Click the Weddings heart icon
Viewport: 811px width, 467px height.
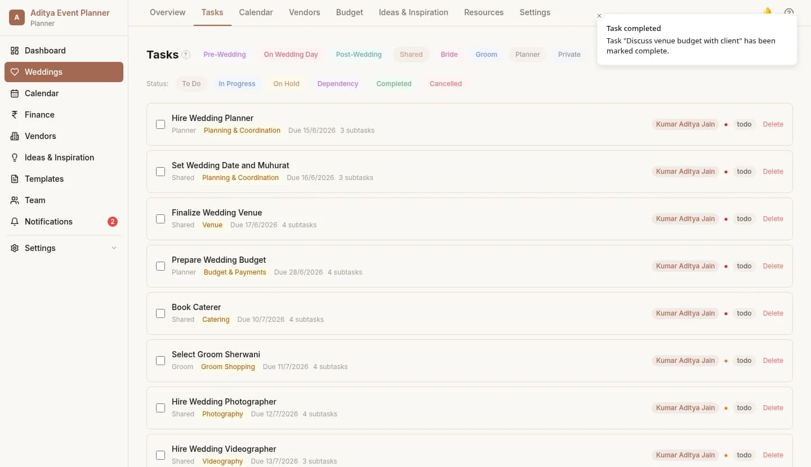pos(15,72)
